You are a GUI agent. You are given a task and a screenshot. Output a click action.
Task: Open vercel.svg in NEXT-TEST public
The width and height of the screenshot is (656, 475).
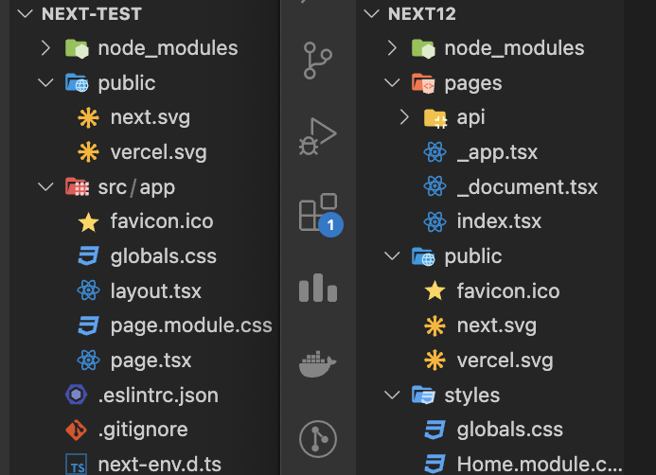point(159,152)
